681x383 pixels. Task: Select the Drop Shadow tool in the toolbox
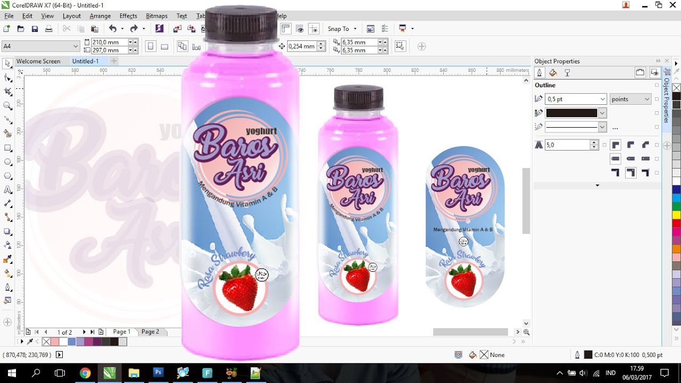point(8,231)
